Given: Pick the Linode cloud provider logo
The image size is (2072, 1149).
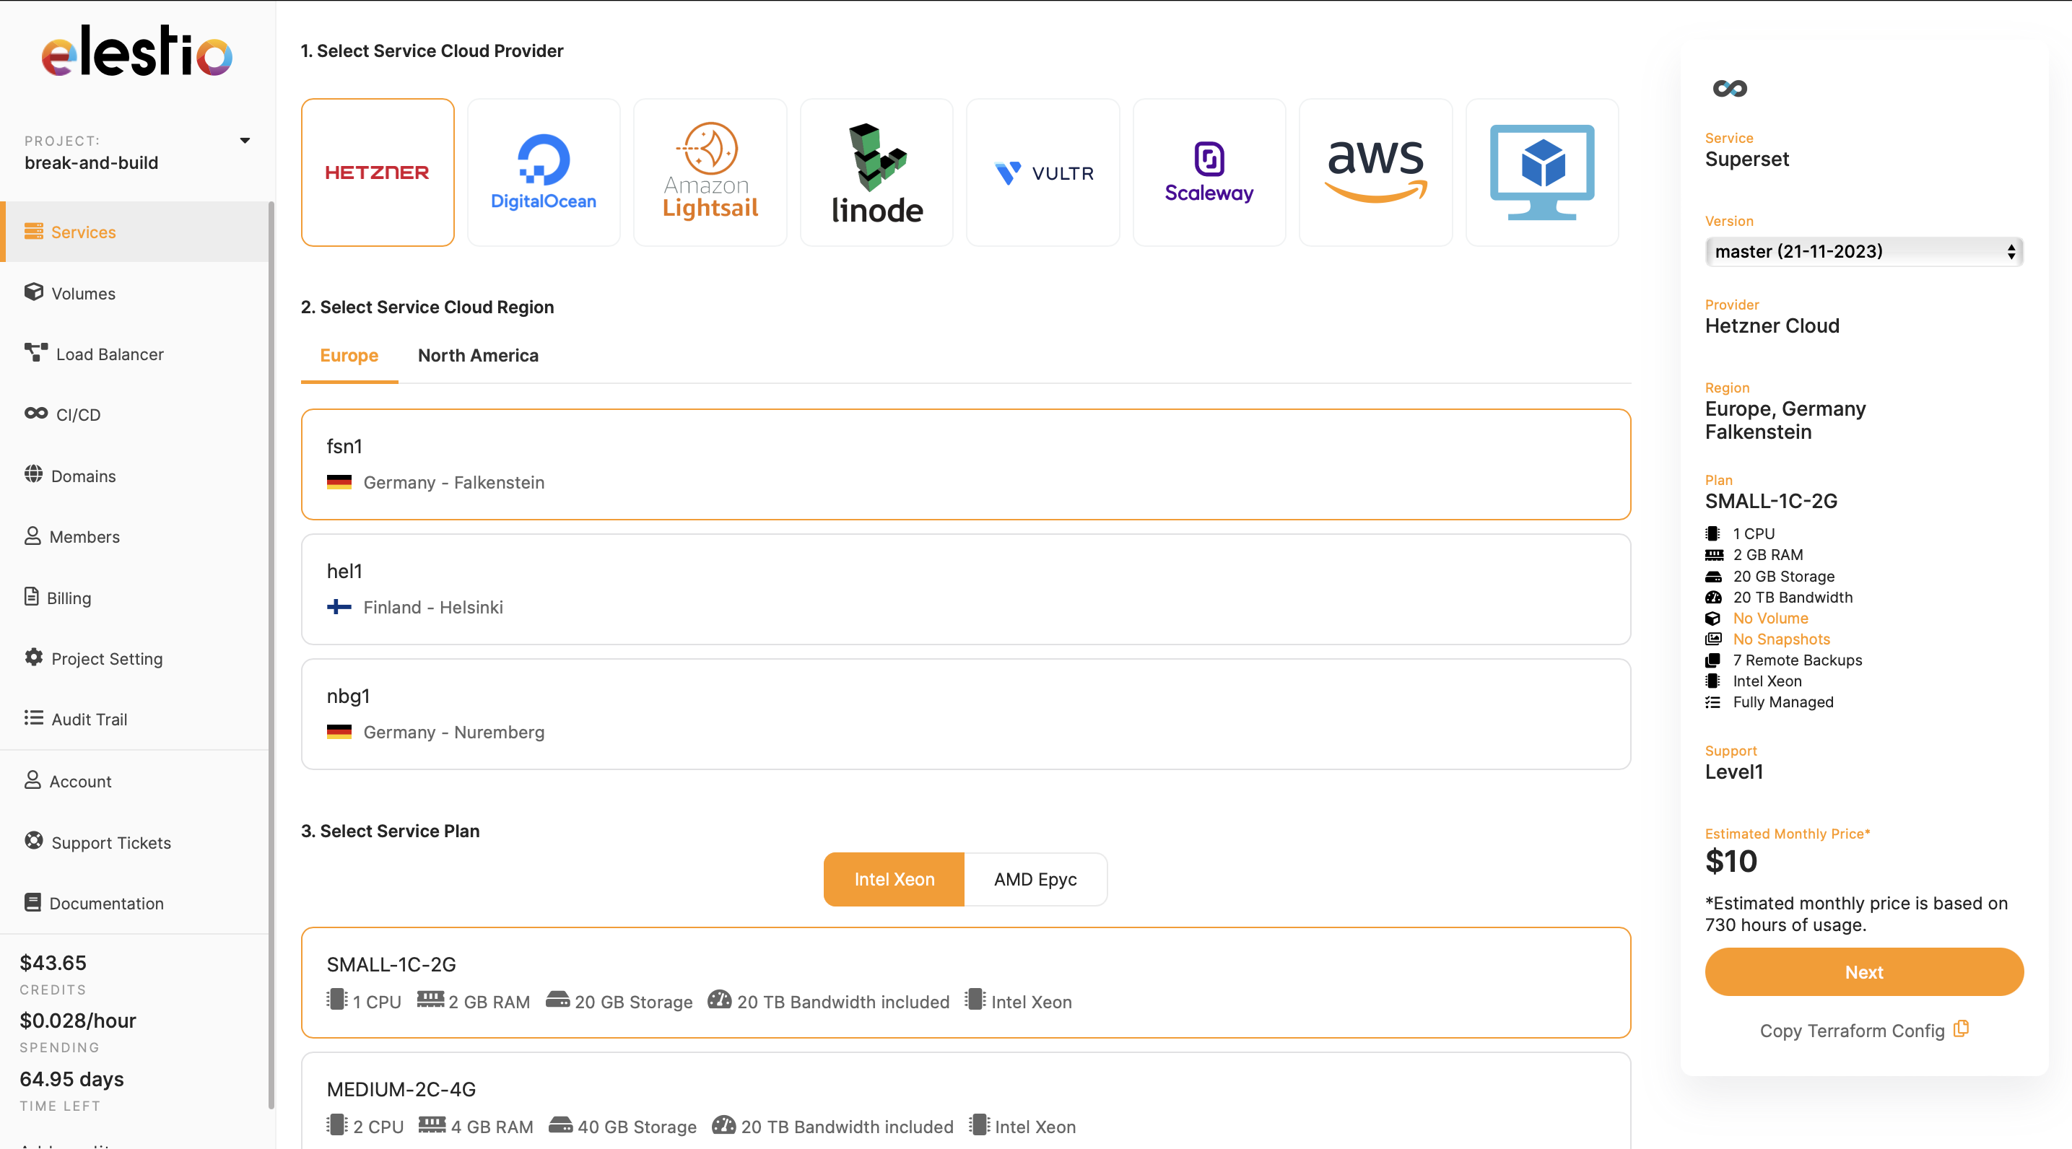Looking at the screenshot, I should (x=876, y=172).
